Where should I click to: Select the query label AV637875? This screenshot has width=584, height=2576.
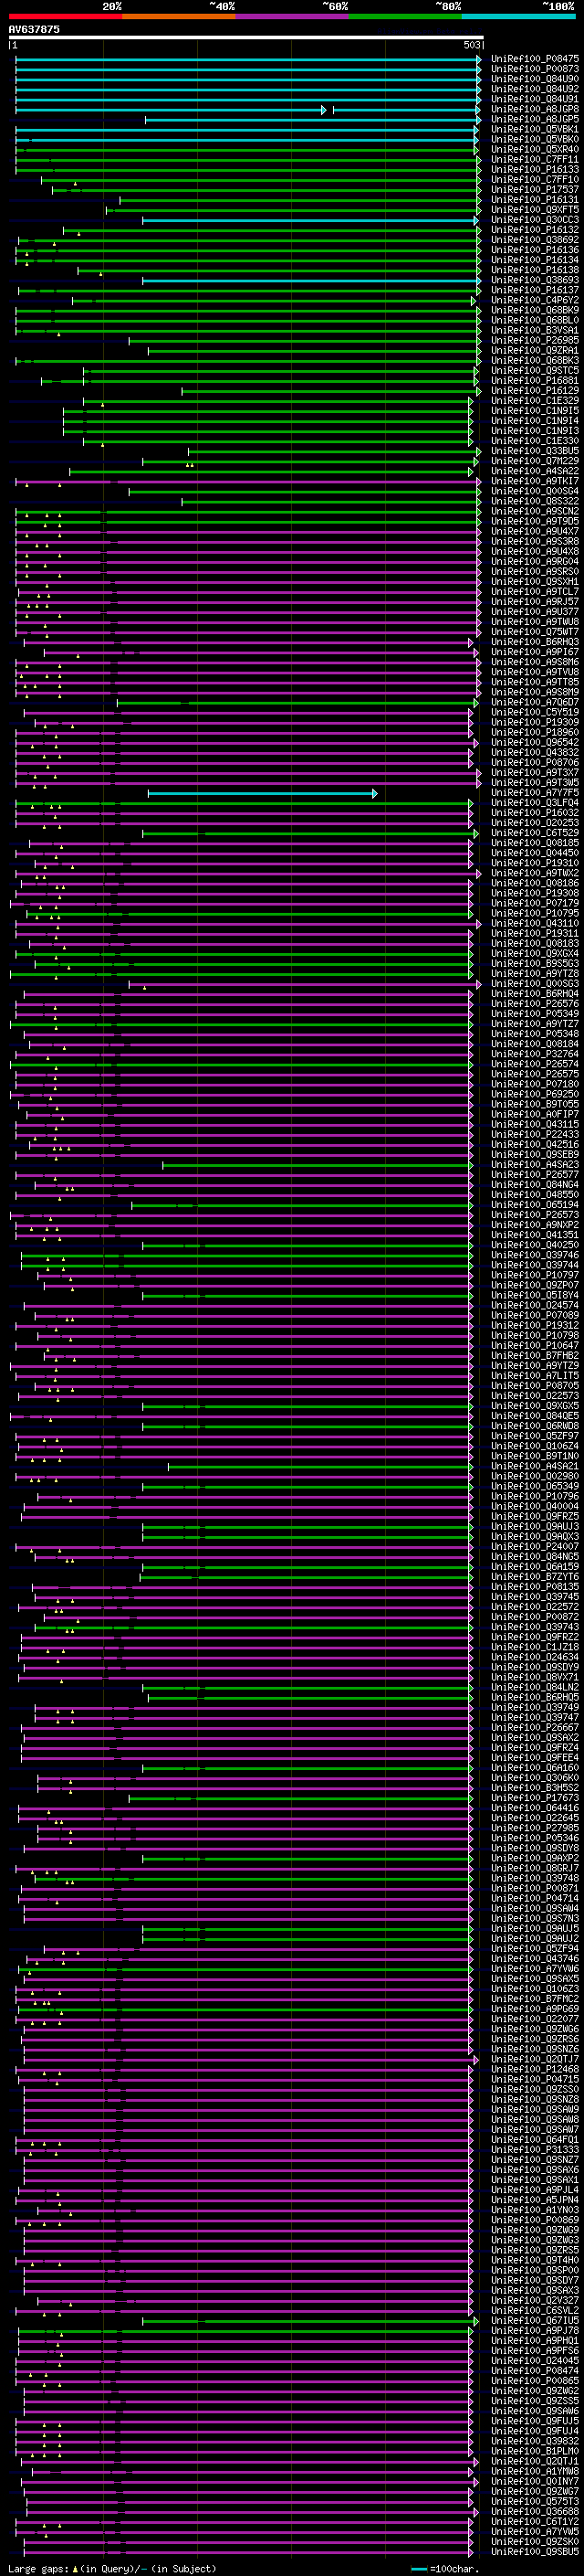(x=34, y=29)
